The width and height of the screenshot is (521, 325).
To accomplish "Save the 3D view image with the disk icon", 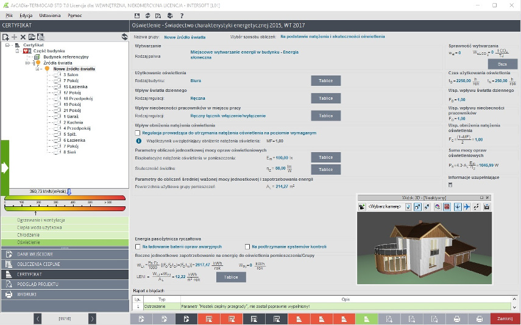I will 487,207.
